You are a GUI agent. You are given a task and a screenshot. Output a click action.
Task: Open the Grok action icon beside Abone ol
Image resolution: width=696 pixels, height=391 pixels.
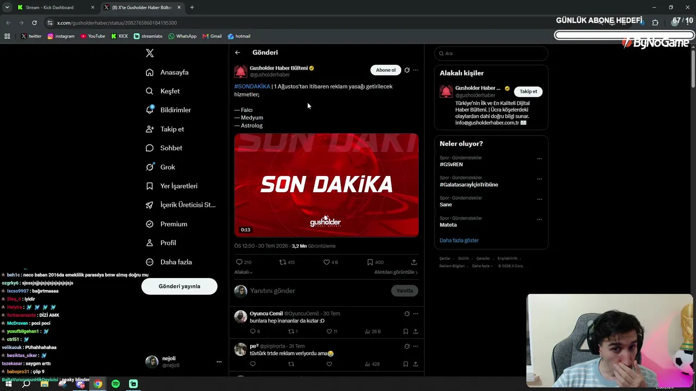407,70
